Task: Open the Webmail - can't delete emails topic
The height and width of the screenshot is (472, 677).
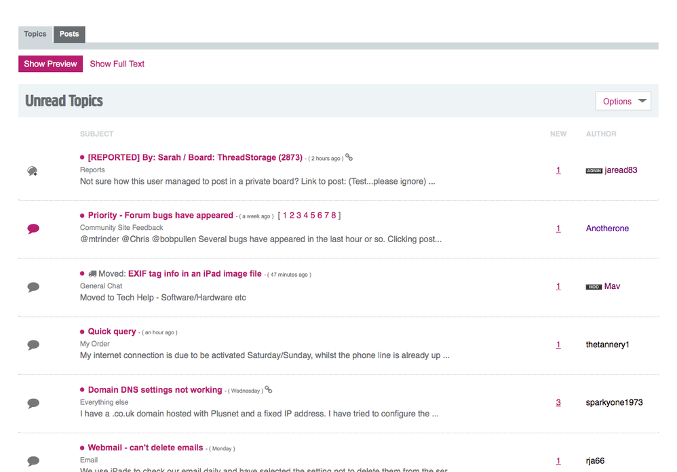Action: tap(145, 448)
